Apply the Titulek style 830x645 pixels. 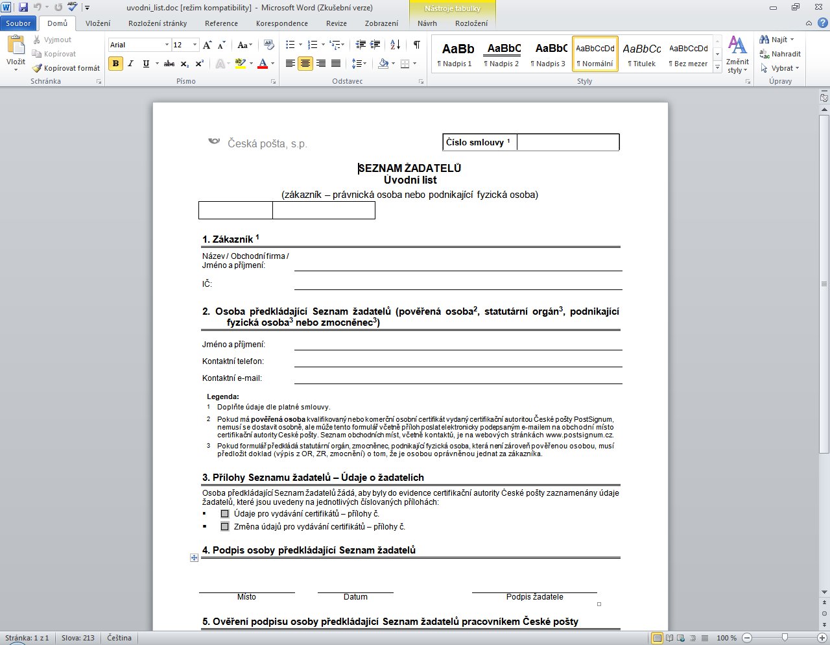pyautogui.click(x=642, y=54)
